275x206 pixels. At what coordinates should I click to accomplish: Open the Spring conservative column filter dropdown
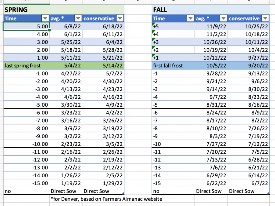(120, 19)
